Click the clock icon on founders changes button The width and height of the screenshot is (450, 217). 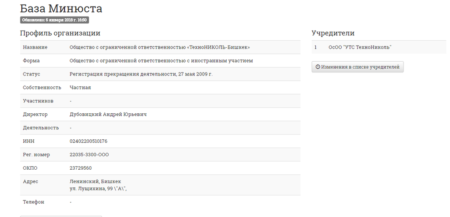coord(318,67)
